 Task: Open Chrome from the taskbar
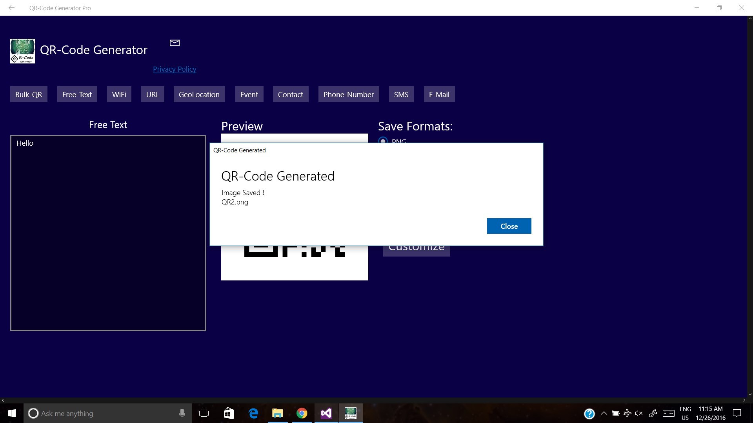(x=302, y=413)
